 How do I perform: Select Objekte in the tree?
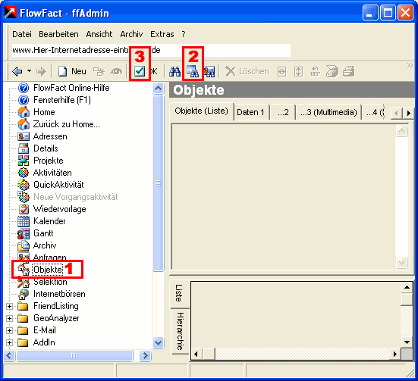click(x=48, y=270)
